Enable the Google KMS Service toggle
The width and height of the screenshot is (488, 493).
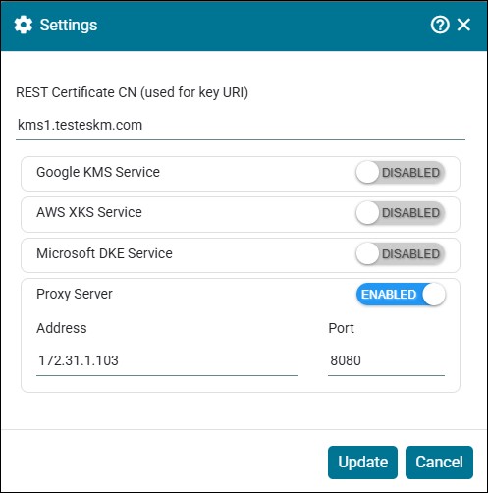(x=400, y=173)
